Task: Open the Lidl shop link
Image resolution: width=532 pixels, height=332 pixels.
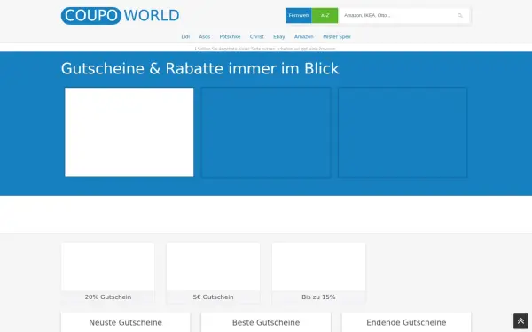Action: (185, 36)
